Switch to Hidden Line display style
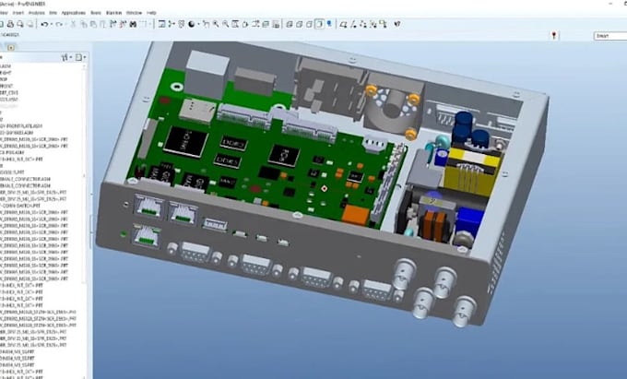The image size is (627, 379). pyautogui.click(x=299, y=24)
